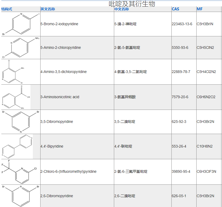The width and height of the screenshot is (222, 207).
Task: Open the 4,4'-Bipyridine structure image
Action: click(x=17, y=146)
